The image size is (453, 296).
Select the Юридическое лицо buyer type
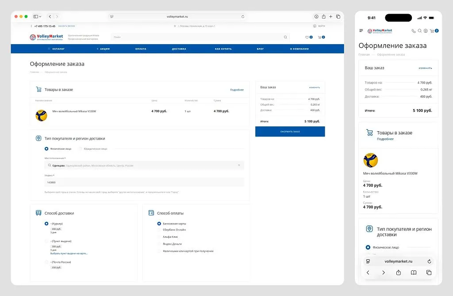(81, 149)
